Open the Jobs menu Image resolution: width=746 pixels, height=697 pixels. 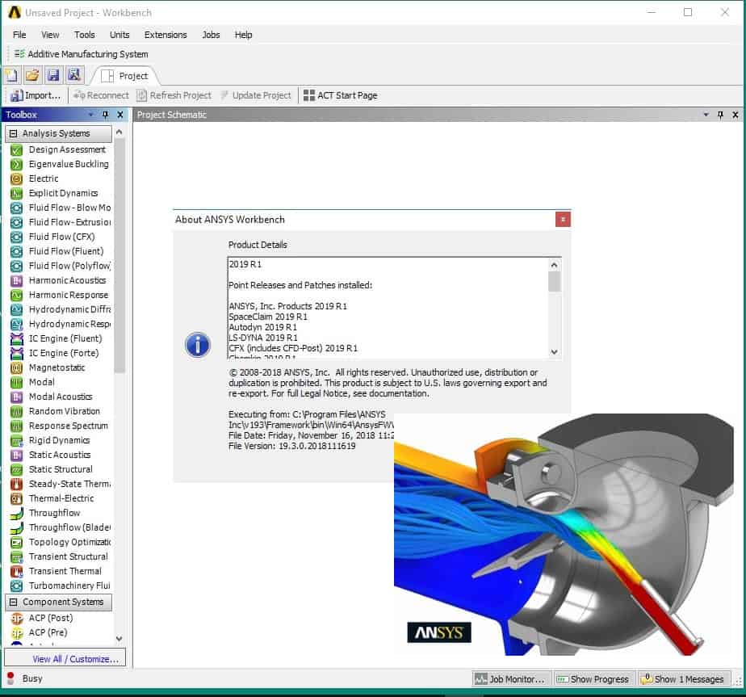point(211,35)
